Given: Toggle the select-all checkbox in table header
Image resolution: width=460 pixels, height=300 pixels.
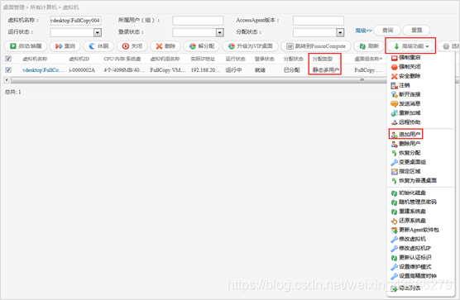Looking at the screenshot, I should [8, 59].
